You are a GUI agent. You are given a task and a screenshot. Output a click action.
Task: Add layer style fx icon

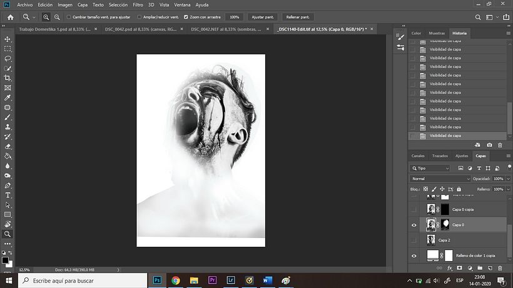pos(450,268)
